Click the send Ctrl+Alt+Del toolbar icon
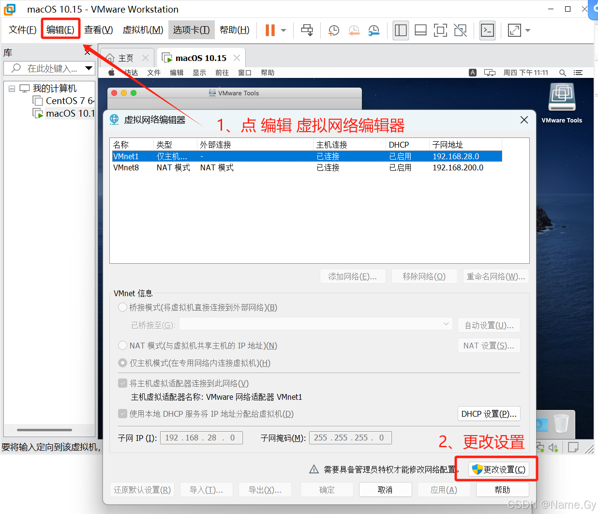 (x=307, y=30)
